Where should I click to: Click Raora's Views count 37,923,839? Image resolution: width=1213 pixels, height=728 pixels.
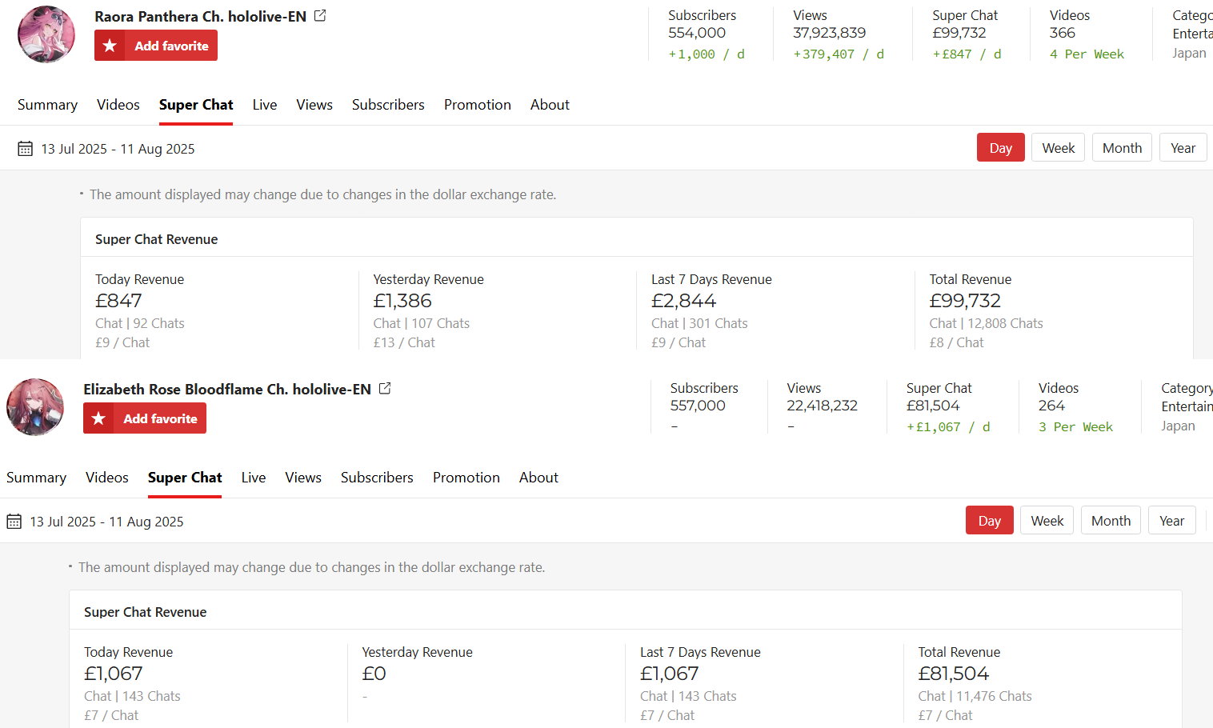coord(830,33)
